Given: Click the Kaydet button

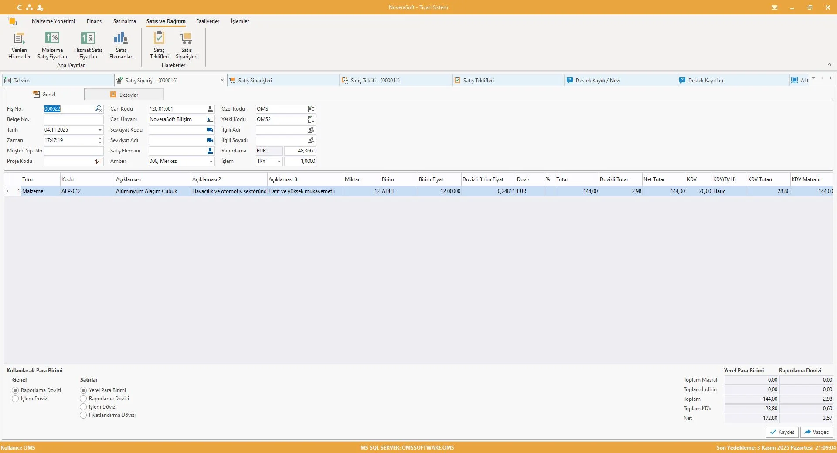Looking at the screenshot, I should (x=782, y=432).
